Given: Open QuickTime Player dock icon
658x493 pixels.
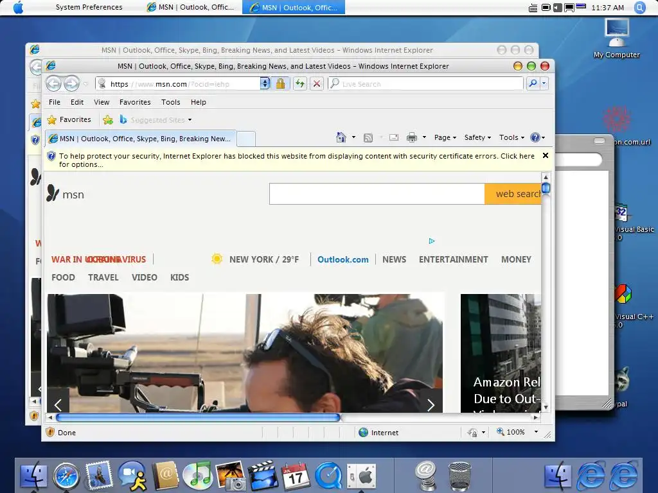Looking at the screenshot, I should [328, 476].
